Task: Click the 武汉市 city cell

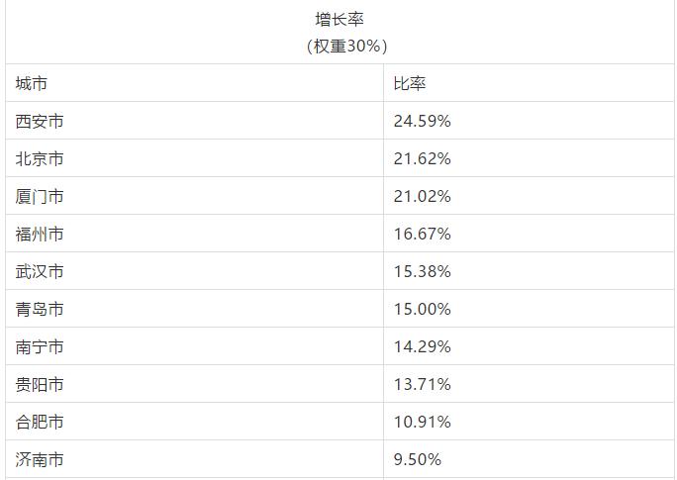Action: pyautogui.click(x=40, y=272)
